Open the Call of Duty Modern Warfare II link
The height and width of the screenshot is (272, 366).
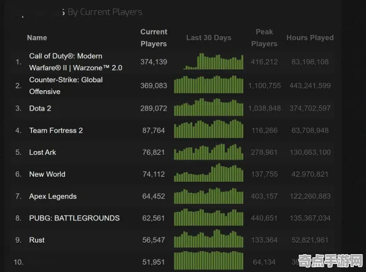pyautogui.click(x=76, y=62)
